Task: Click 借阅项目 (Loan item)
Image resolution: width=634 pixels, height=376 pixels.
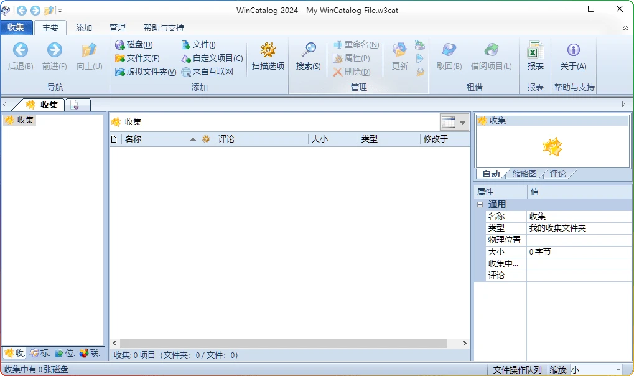Action: coord(491,57)
